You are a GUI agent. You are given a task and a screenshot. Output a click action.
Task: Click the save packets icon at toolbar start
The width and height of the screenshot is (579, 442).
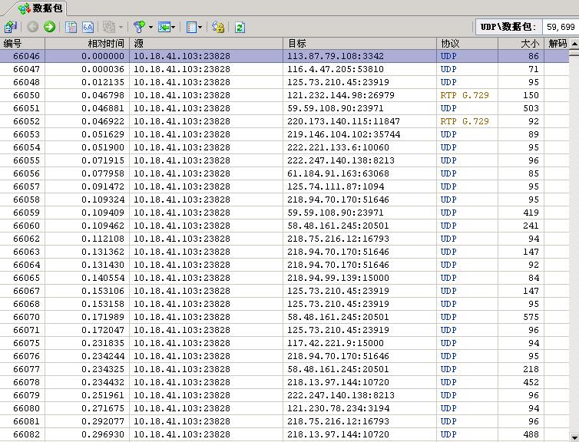coord(10,27)
